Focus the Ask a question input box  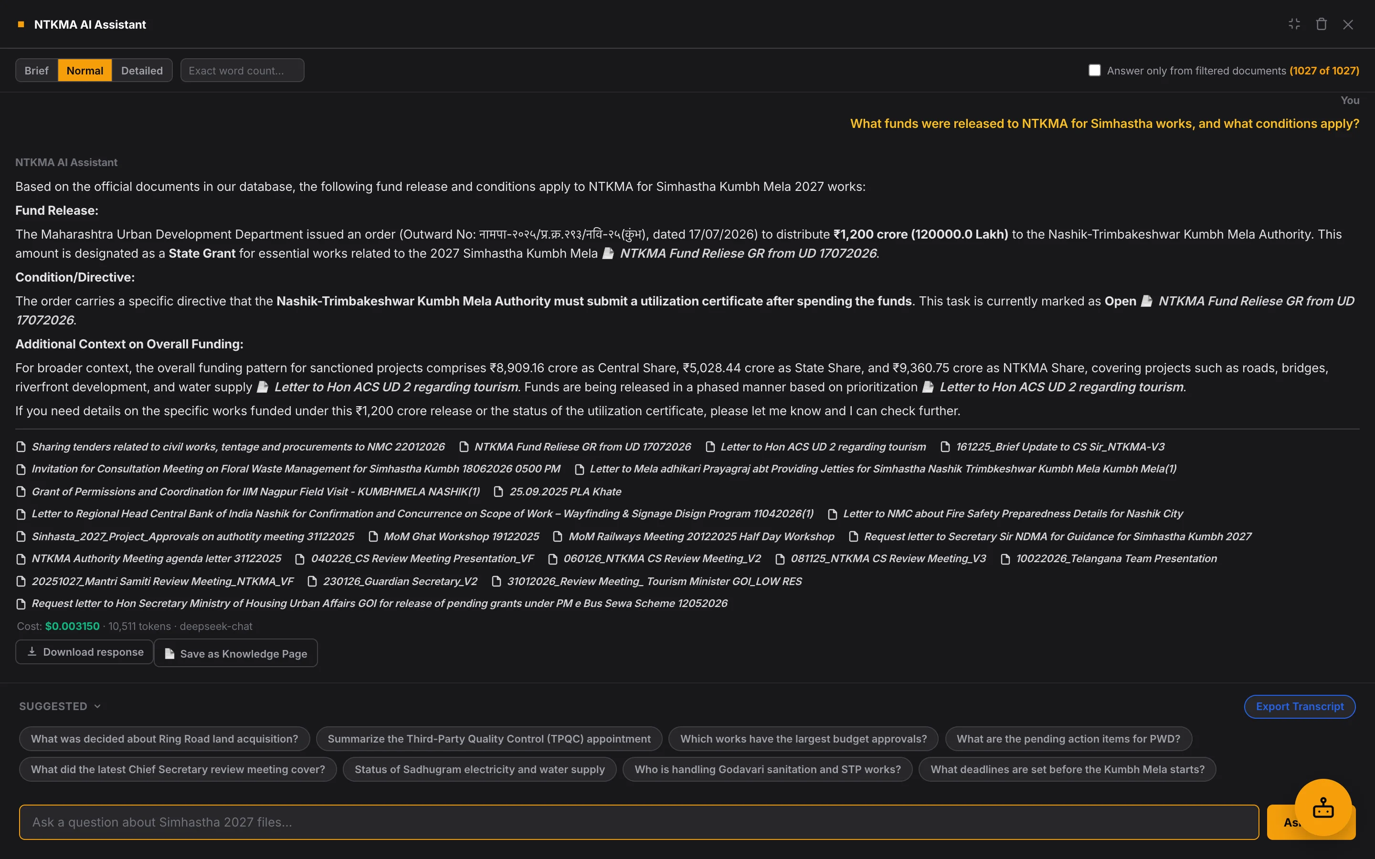(x=639, y=822)
